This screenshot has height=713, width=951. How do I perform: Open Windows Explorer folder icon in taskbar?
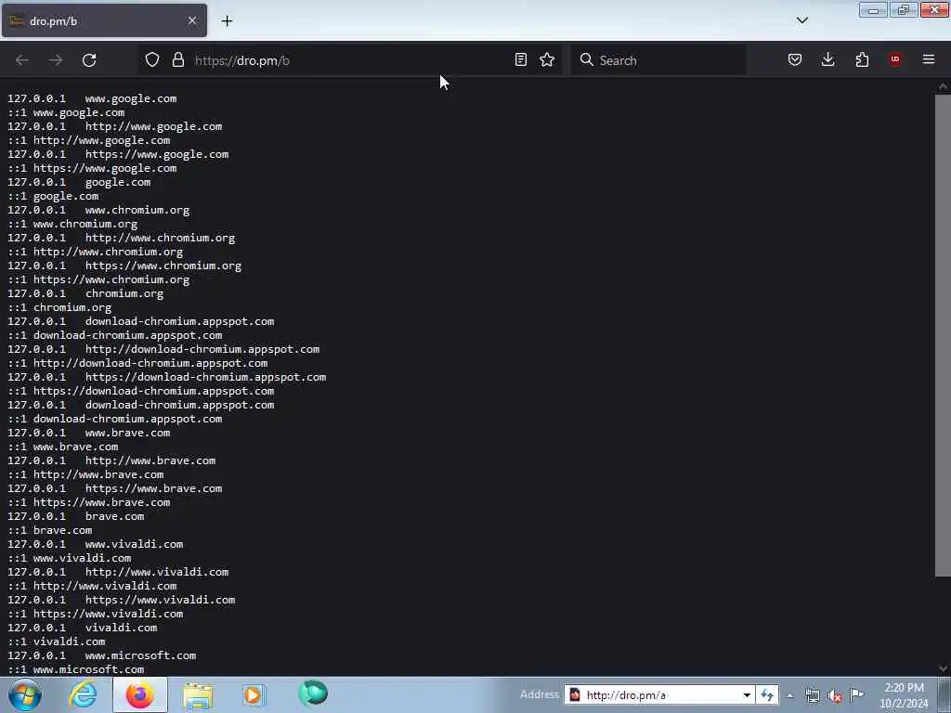click(x=198, y=694)
